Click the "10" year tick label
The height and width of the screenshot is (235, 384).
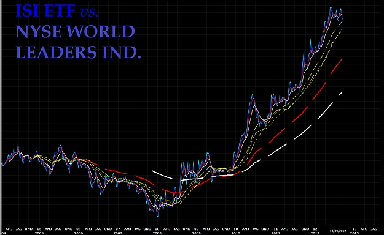(x=235, y=229)
